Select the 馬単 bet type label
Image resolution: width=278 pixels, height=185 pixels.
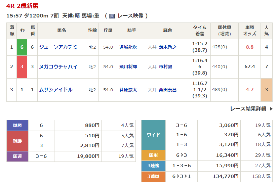153,155
